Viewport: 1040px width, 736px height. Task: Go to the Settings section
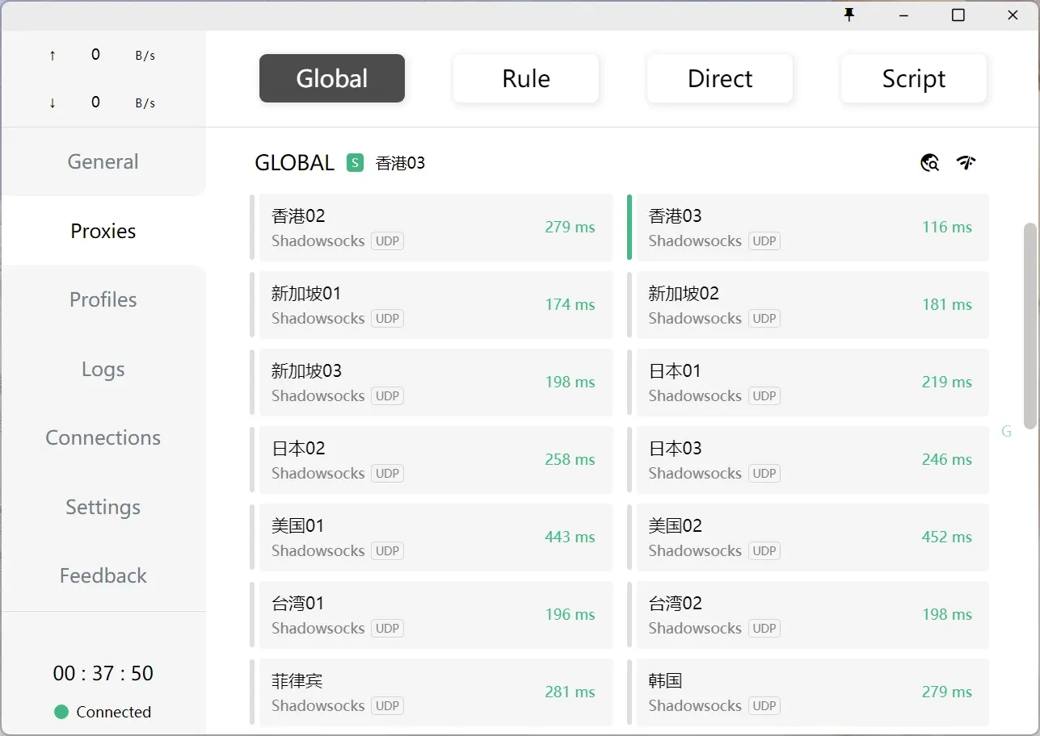click(103, 507)
